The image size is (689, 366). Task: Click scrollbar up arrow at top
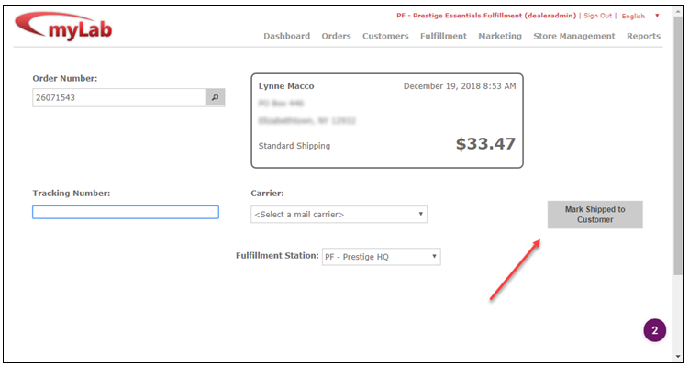678,10
